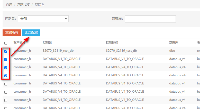
Task: Check the seventh row's unchecked checkbox
Action: click(x=6, y=100)
